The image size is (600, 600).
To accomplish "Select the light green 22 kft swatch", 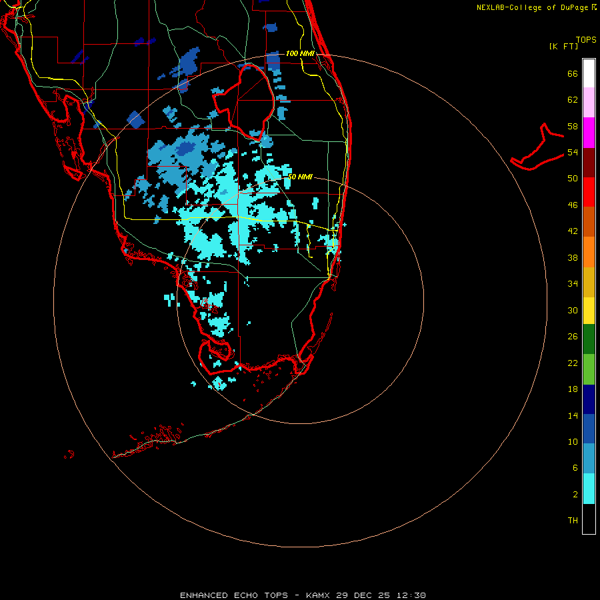I will pos(589,369).
